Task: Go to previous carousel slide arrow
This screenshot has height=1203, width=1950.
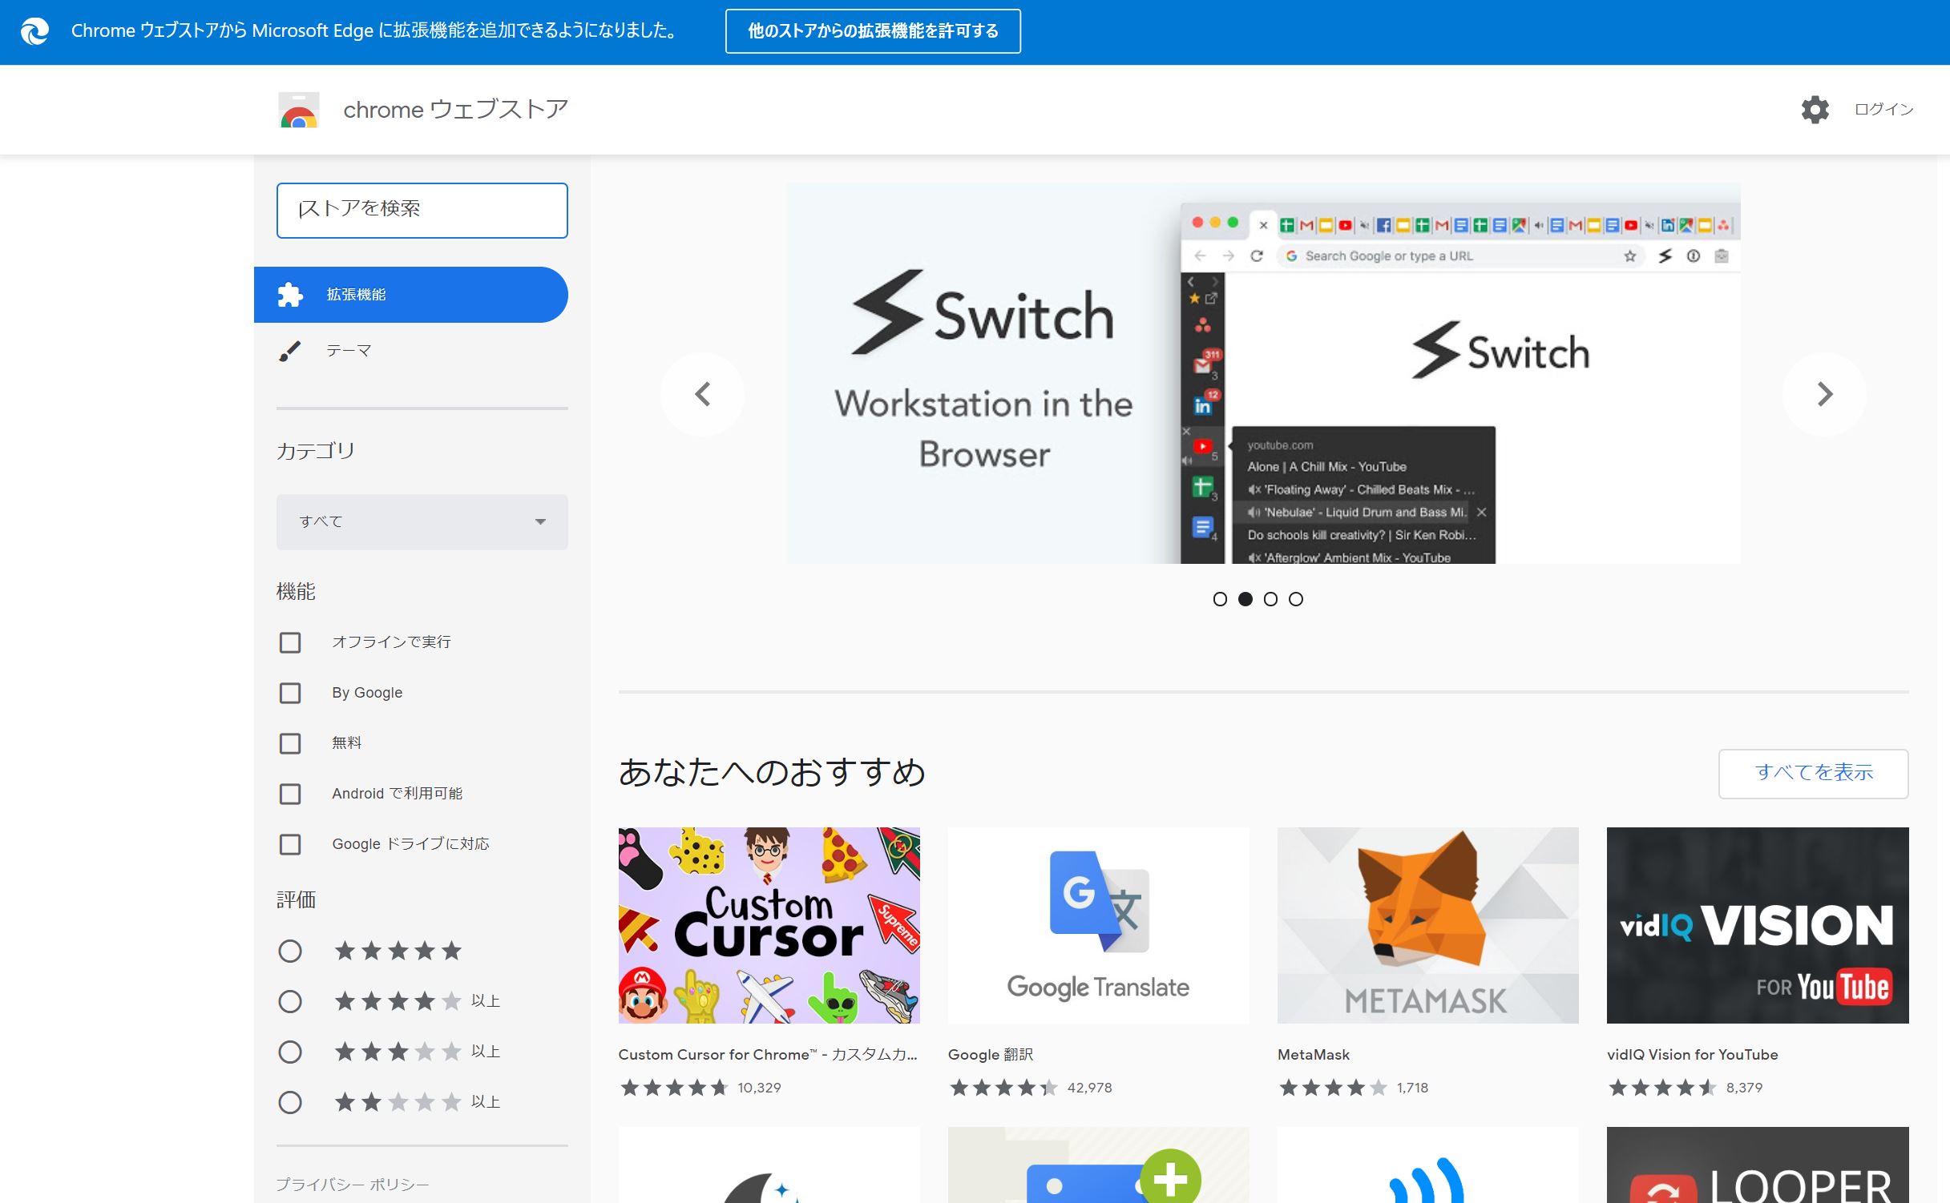Action: point(702,394)
